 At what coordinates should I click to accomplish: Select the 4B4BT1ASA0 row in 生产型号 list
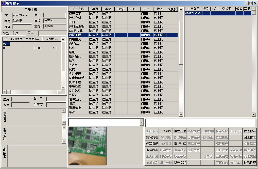click(x=218, y=13)
